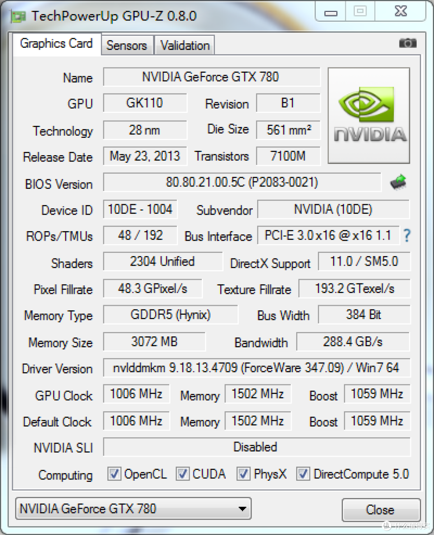Click the Bus Width field 384 Bit
Viewport: 434px width, 535px height.
(x=364, y=314)
